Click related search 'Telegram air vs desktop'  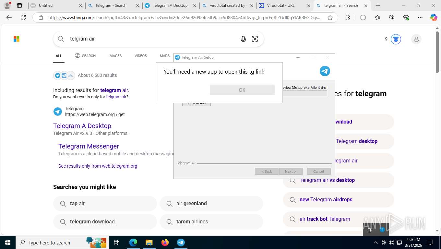coord(339,180)
